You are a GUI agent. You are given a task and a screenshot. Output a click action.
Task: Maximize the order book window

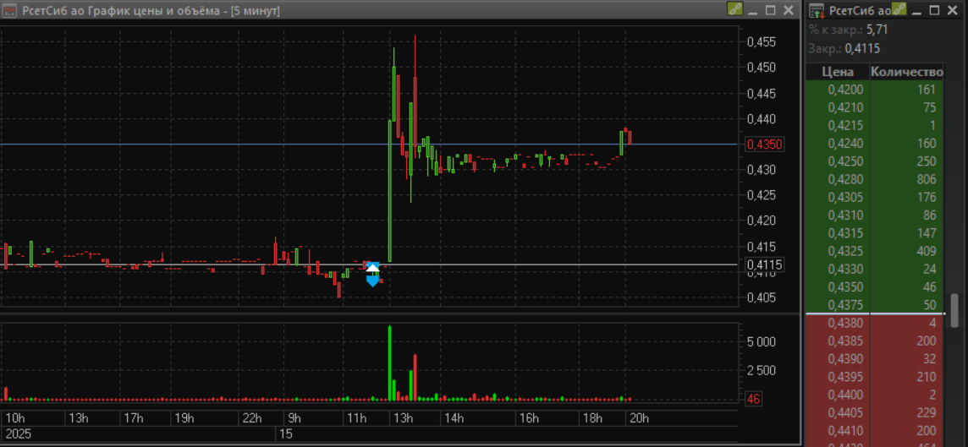(935, 10)
